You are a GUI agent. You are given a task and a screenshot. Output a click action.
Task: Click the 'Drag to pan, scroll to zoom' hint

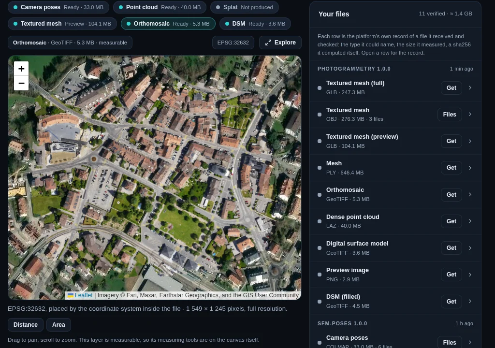click(133, 340)
